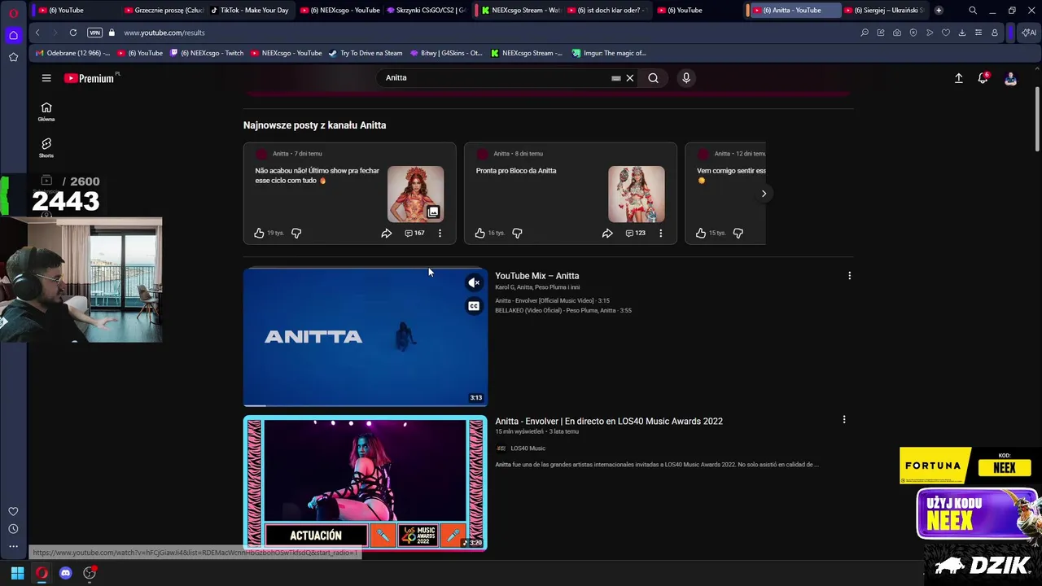Open more options for the LOS40 video

tap(843, 420)
